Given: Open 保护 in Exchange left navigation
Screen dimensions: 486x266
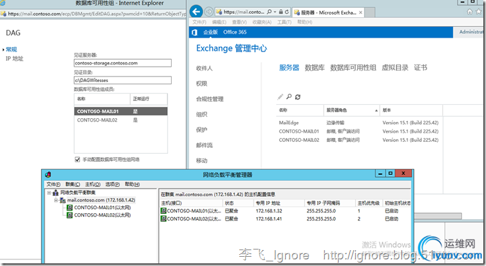Looking at the screenshot, I should tap(201, 130).
